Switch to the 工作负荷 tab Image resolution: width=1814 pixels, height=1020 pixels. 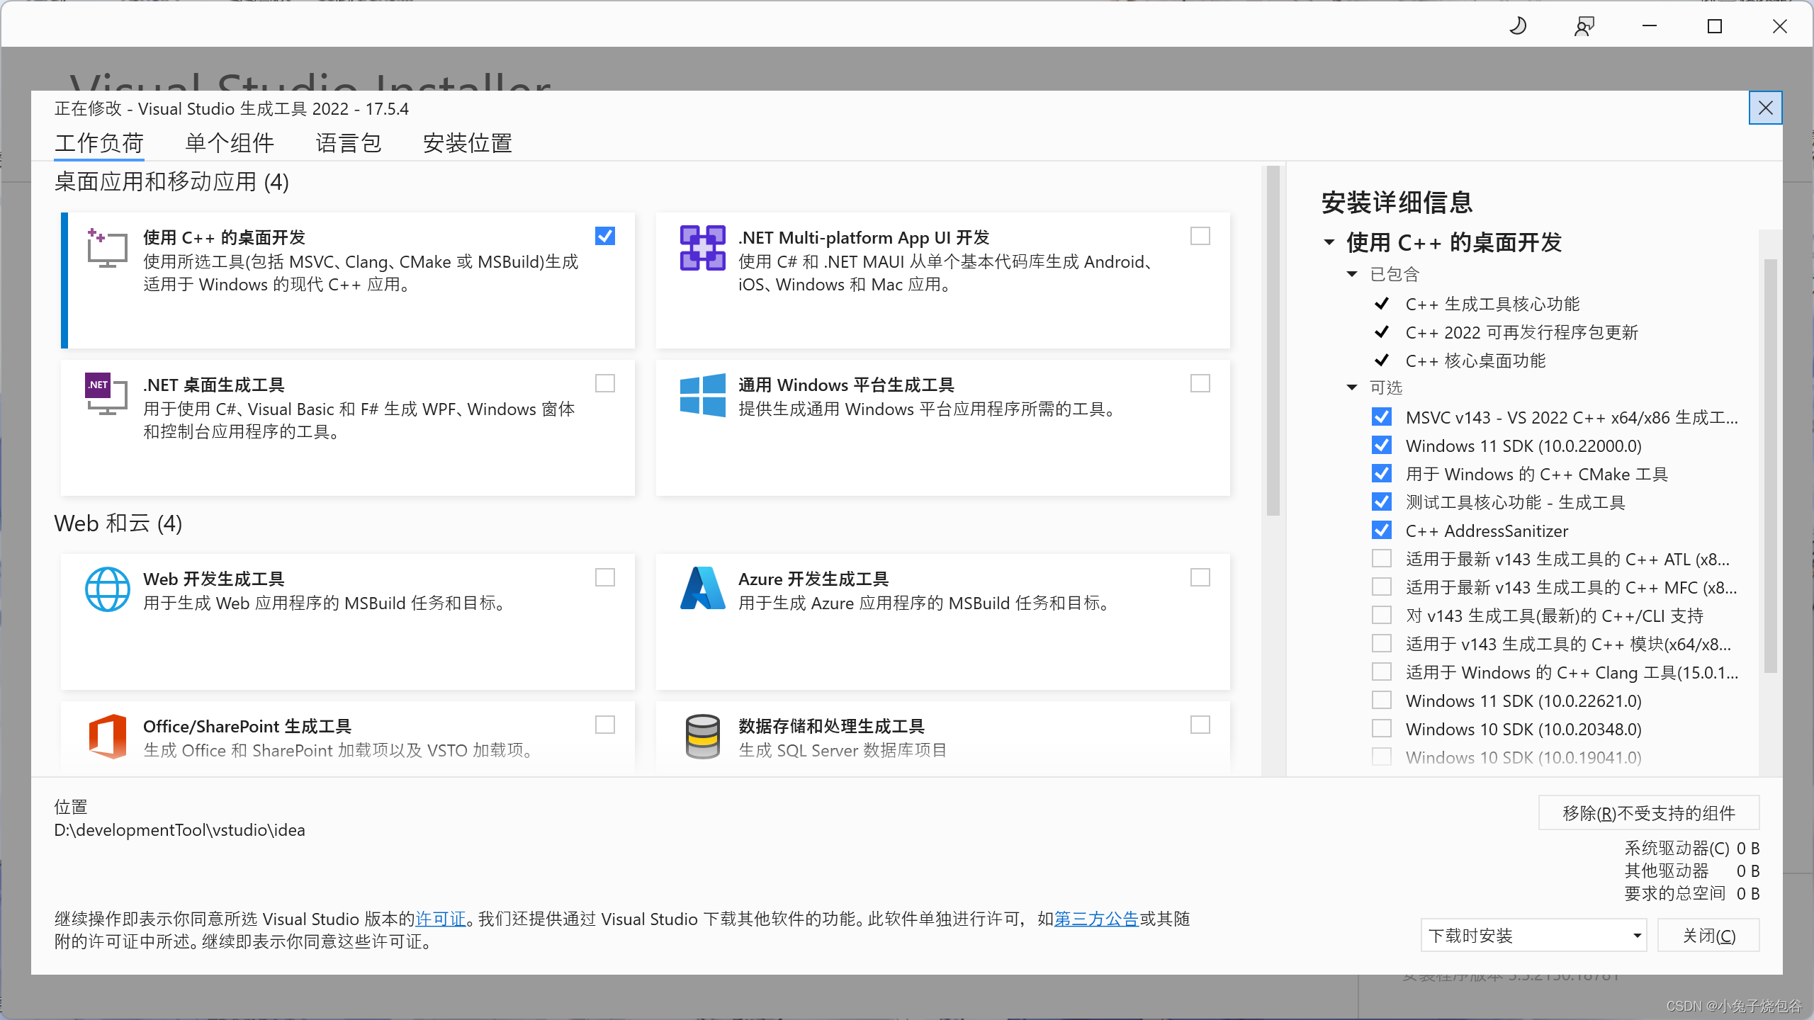(x=99, y=143)
